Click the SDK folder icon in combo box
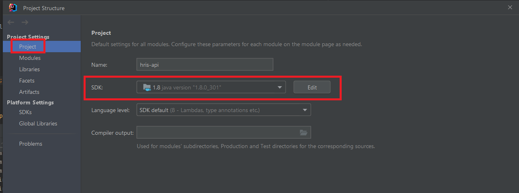 (147, 87)
